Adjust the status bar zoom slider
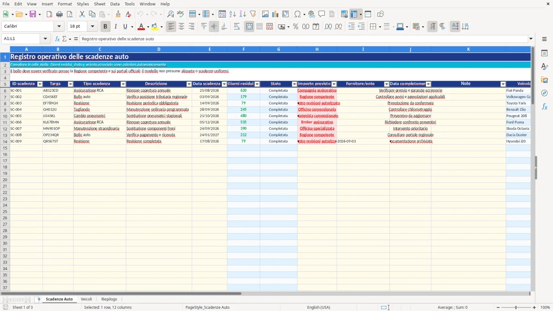Viewport: 553px width, 311px height. 516,307
